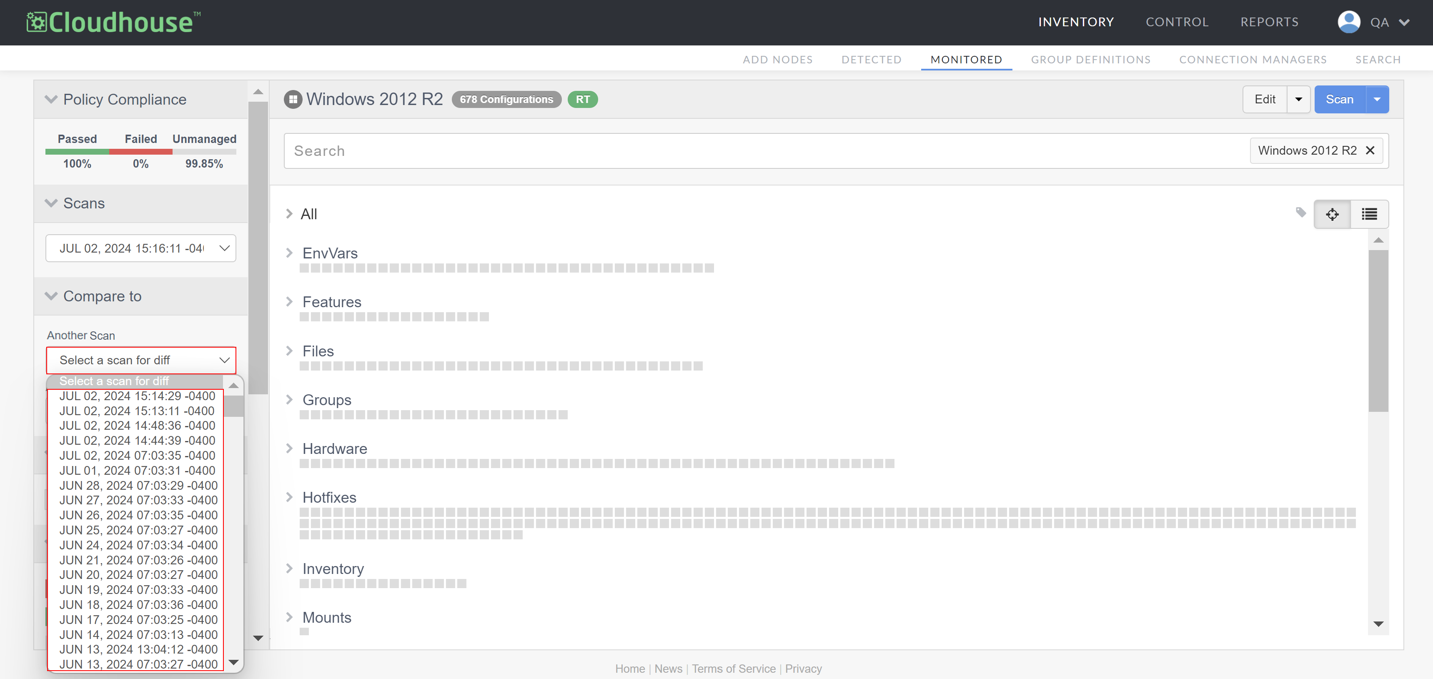Click the green RT badge

(x=582, y=100)
